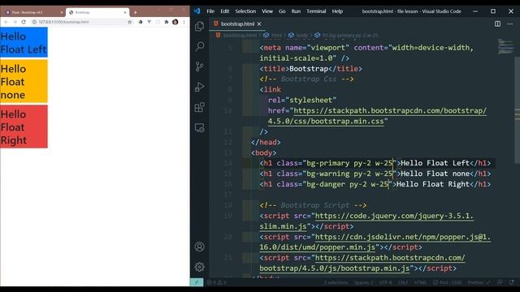Image resolution: width=520 pixels, height=292 pixels.
Task: Click the UTF-8 encoding status item
Action: (385, 282)
